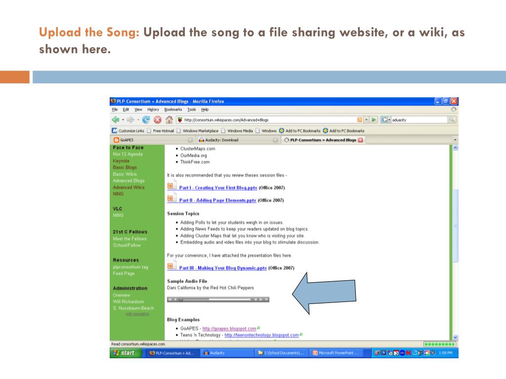The image size is (506, 379).
Task: Open Will Richardson sidebar link
Action: click(128, 302)
